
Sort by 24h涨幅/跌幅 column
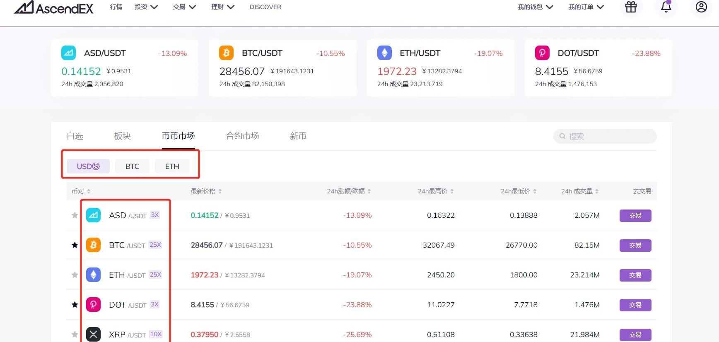349,191
